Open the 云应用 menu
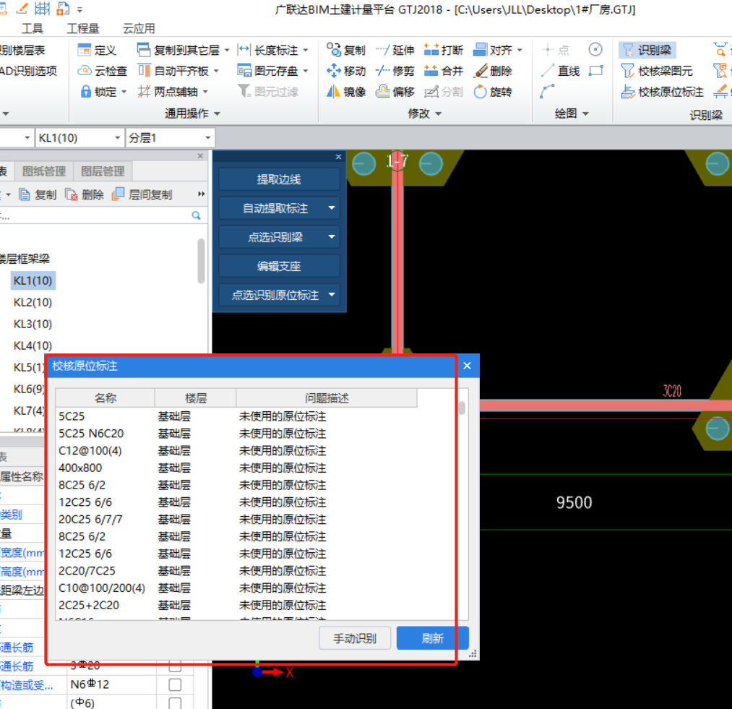 [139, 28]
